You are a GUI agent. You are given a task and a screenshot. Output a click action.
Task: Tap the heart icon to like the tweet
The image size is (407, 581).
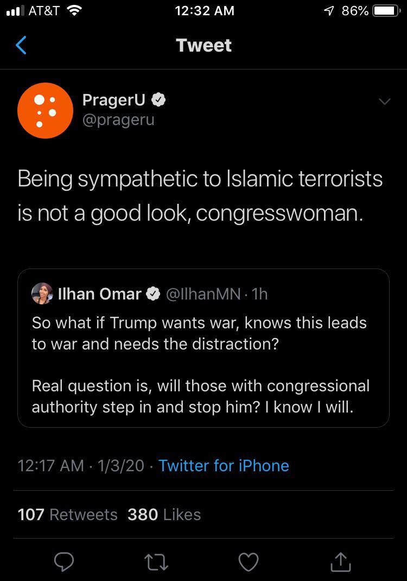pos(248,562)
